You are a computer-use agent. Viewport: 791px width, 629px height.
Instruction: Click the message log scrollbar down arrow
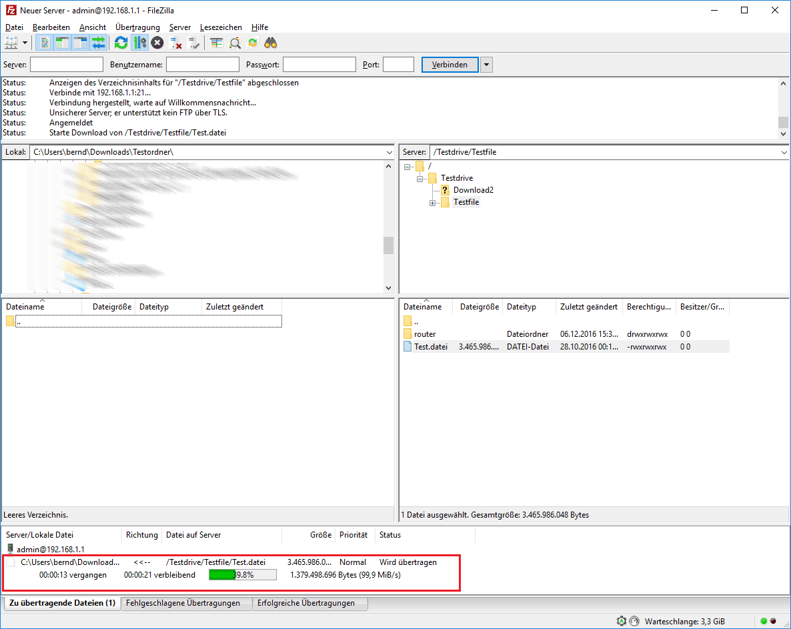[783, 133]
